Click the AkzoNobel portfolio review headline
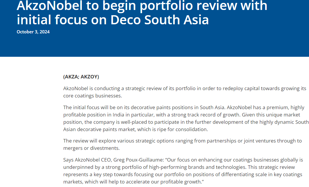Image resolution: width=309 pixels, height=187 pixels. point(142,13)
